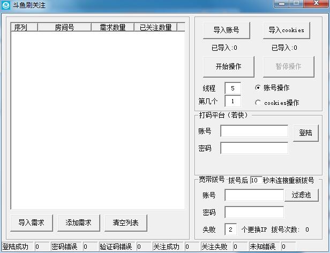Click the 导入cookies button

[x=287, y=30]
